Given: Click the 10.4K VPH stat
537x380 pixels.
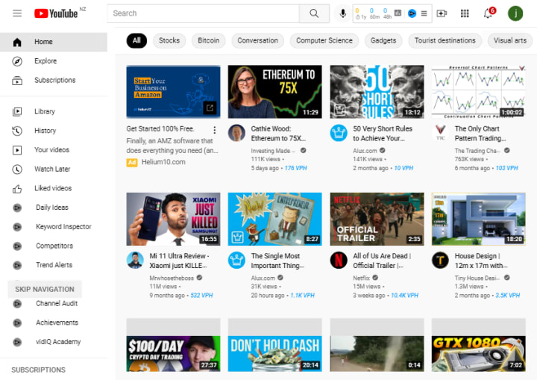Looking at the screenshot, I should (404, 296).
